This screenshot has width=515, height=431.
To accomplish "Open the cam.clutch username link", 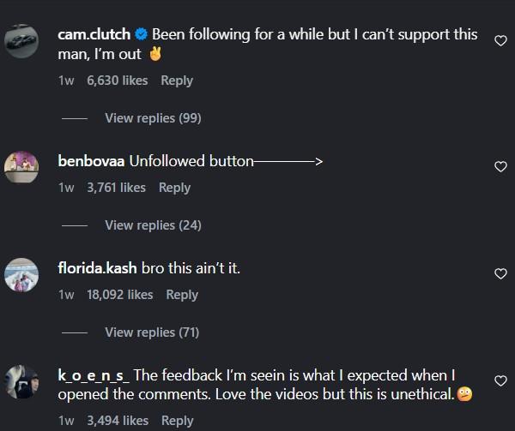I will click(94, 35).
